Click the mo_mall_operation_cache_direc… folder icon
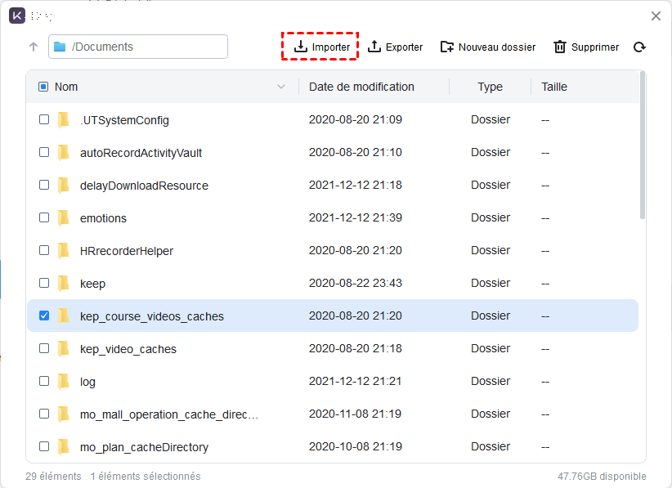Screen dimensions: 672x488 (64, 414)
